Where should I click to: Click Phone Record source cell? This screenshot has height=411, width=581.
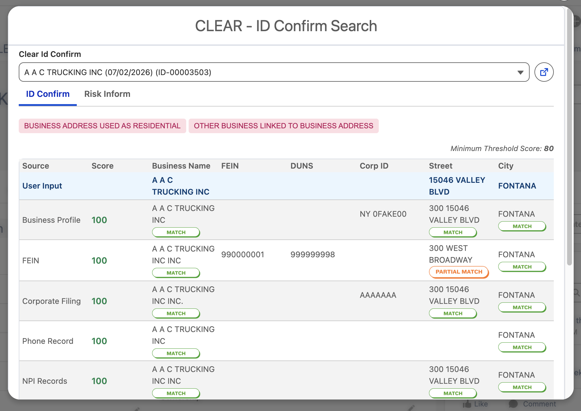pyautogui.click(x=48, y=341)
